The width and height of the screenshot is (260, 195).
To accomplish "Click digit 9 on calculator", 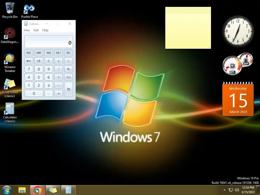I will (49, 69).
